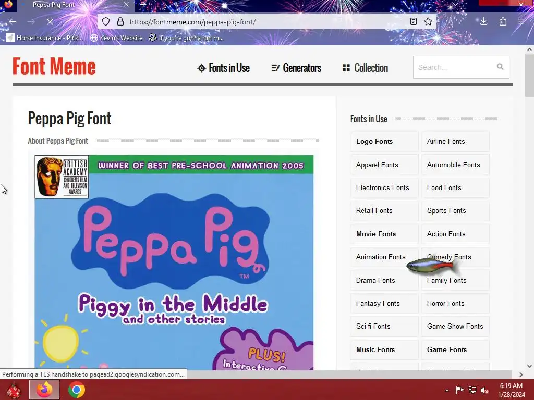Launch Chrome from the taskbar
The height and width of the screenshot is (400, 534).
pos(76,390)
